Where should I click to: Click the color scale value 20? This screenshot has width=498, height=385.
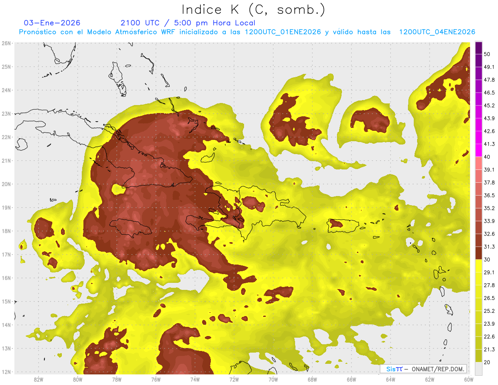(487, 362)
